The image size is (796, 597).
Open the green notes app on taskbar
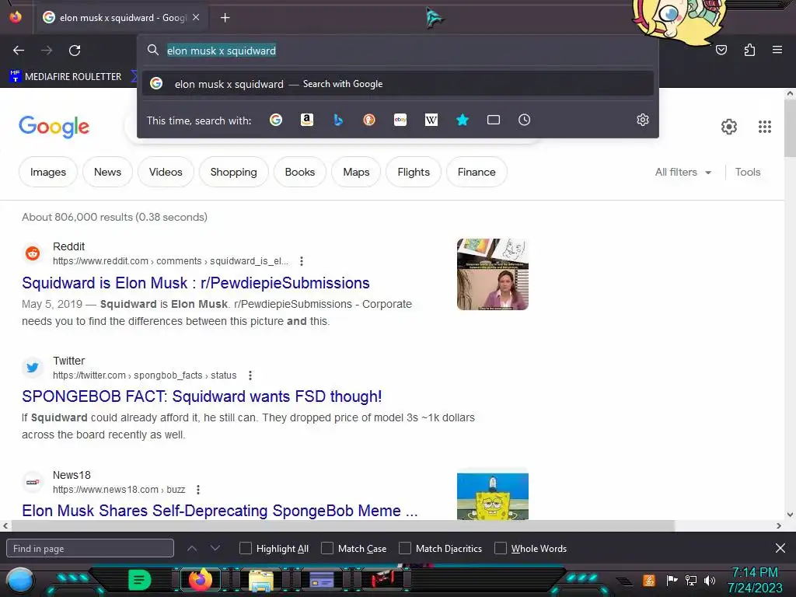point(140,580)
